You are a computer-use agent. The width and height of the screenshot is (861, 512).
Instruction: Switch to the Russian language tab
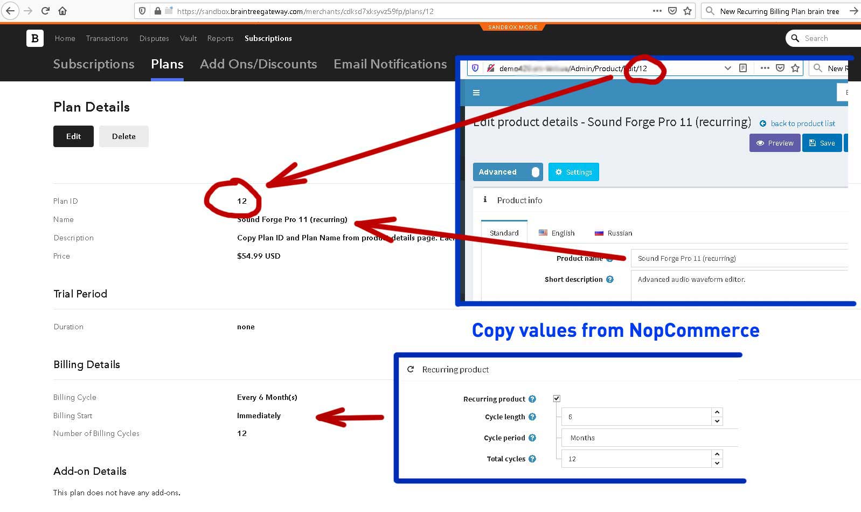(x=614, y=233)
